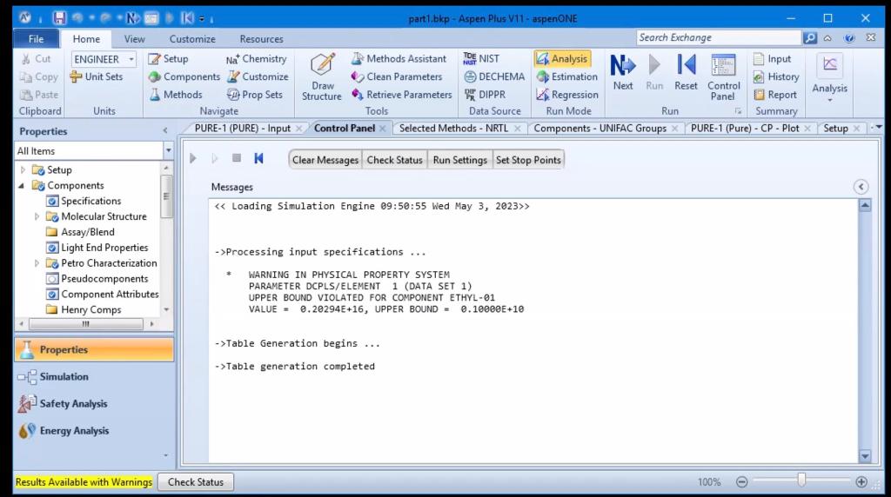Open History summary
Screen dimensions: 891x497
tap(776, 76)
